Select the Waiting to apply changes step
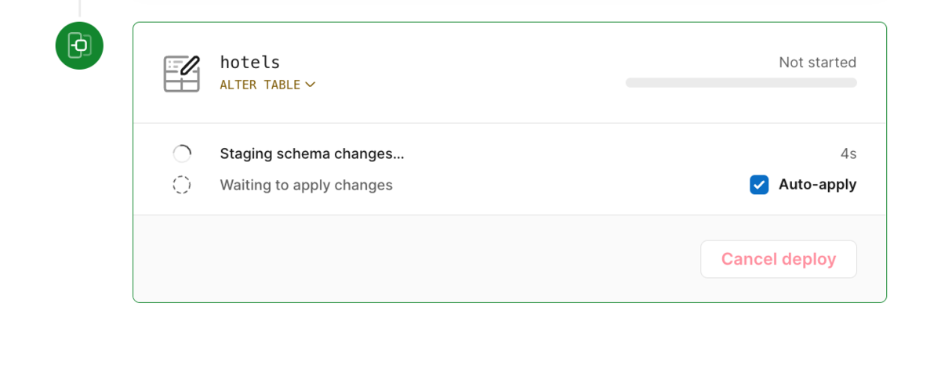The height and width of the screenshot is (368, 941). pos(306,185)
